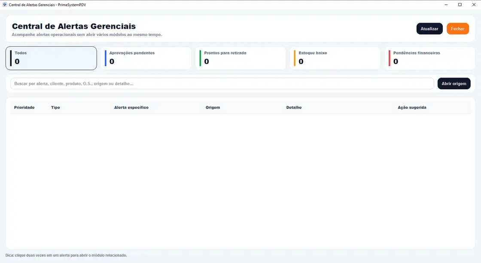
Task: Minimize the Central de Alertas window
Action: coord(446,5)
